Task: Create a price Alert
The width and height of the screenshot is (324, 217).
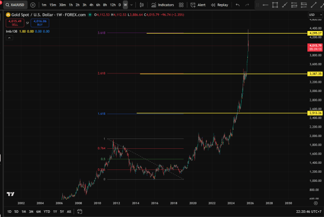Action: click(x=198, y=5)
